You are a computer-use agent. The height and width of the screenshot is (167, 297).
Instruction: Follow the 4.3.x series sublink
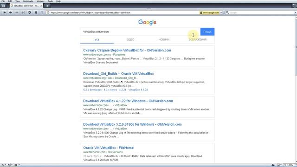click(110, 90)
